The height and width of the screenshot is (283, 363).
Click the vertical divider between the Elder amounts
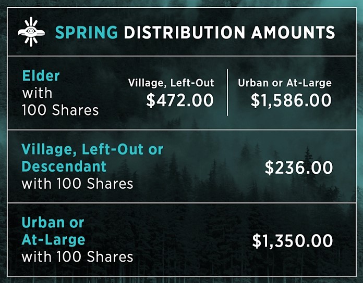(227, 92)
